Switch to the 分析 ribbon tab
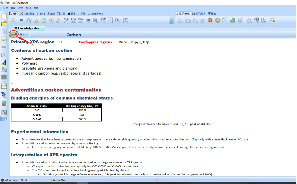 tap(14, 14)
